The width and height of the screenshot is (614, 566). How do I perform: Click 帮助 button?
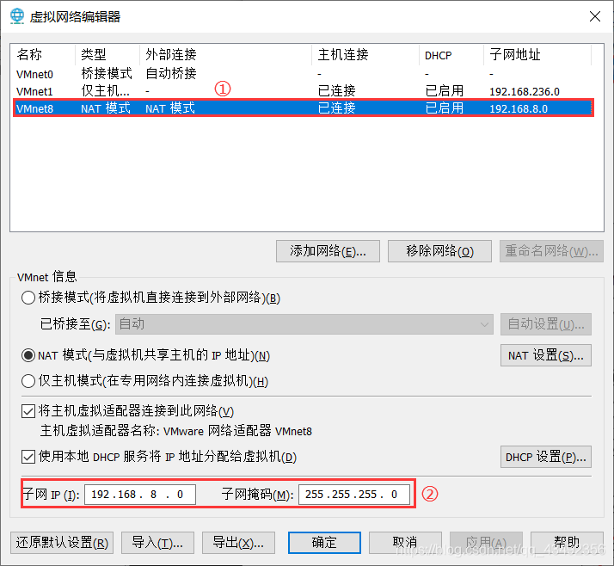coord(567,543)
